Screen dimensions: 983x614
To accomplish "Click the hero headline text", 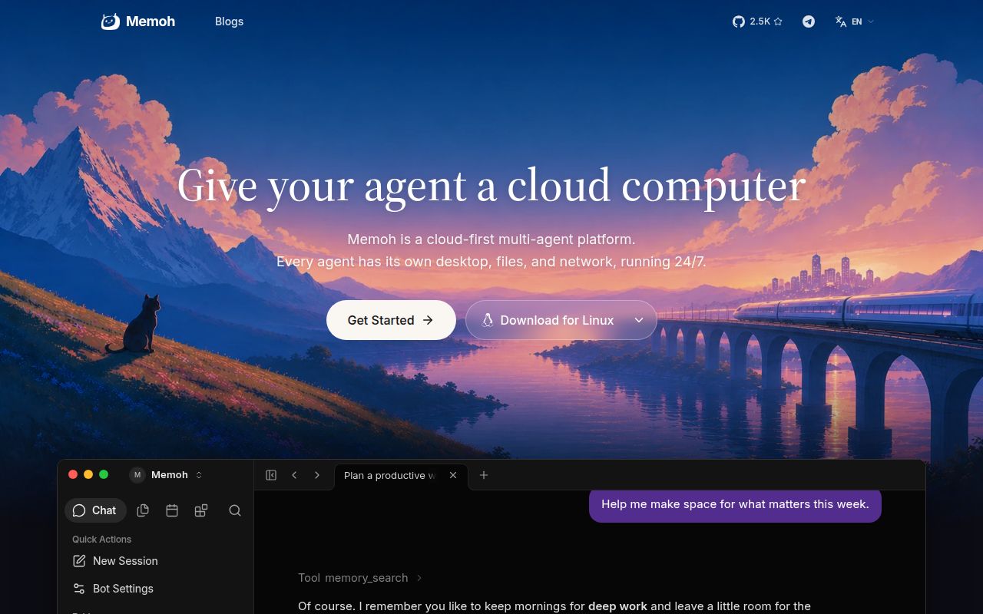I will (x=491, y=187).
